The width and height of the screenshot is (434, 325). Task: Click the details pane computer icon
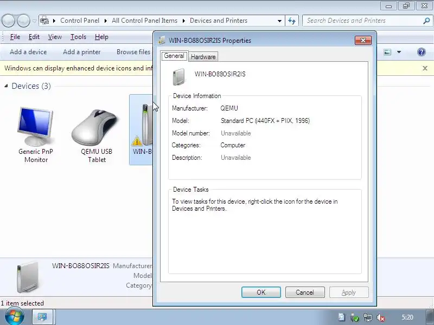pyautogui.click(x=27, y=277)
